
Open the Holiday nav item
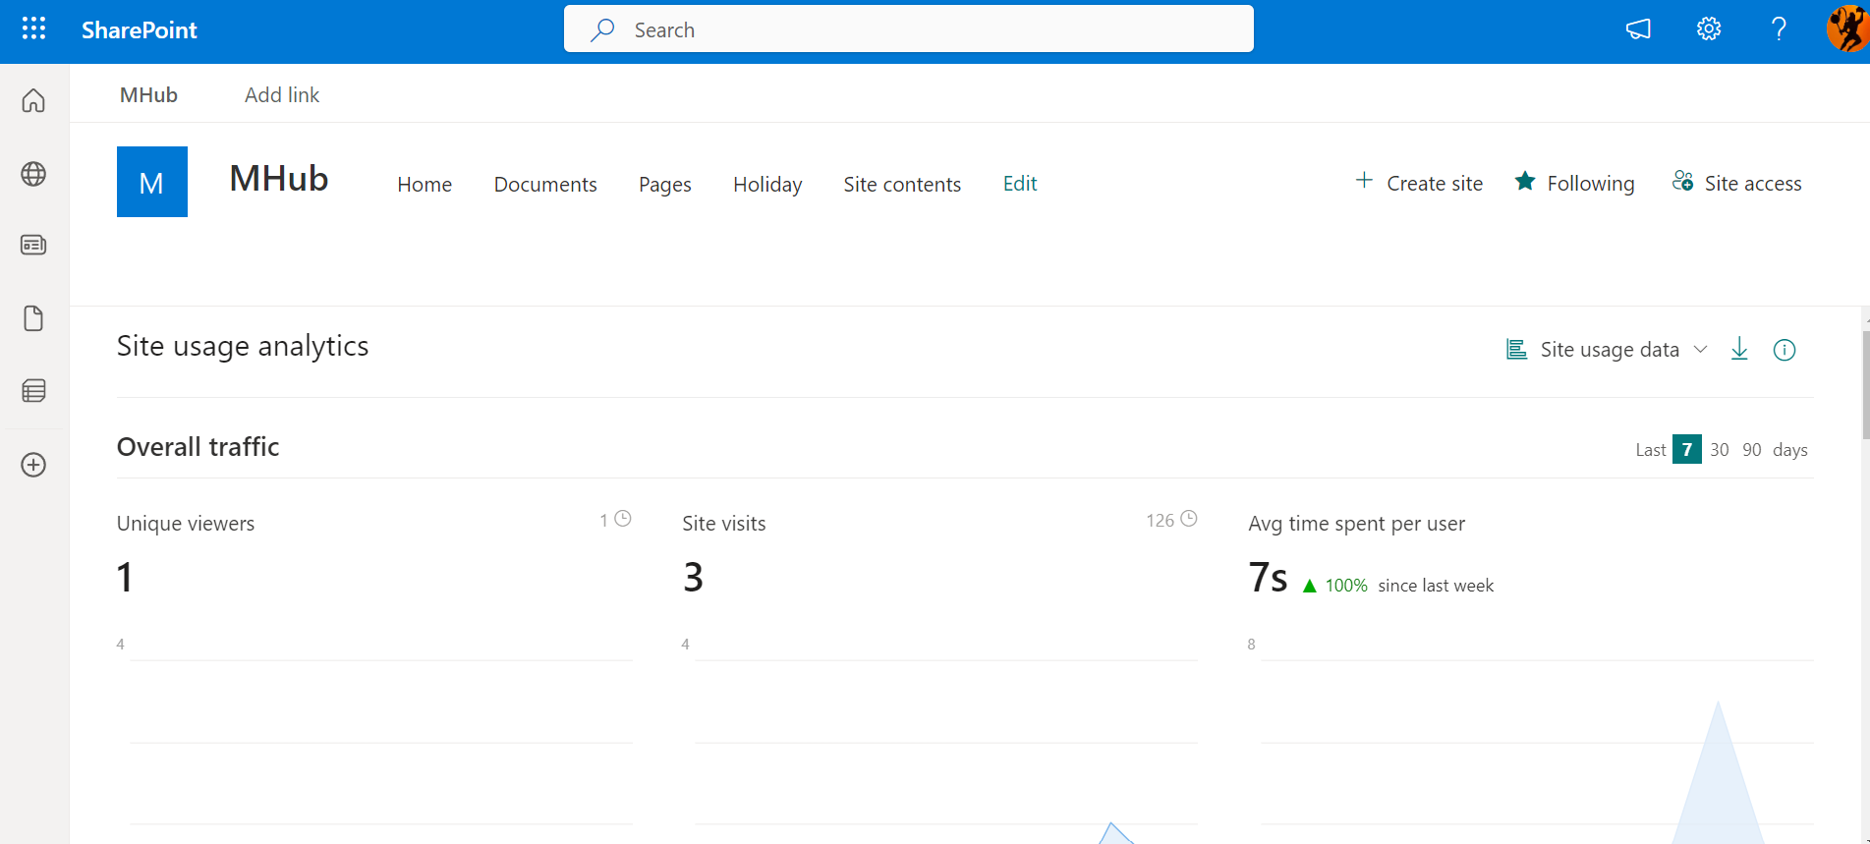767,184
